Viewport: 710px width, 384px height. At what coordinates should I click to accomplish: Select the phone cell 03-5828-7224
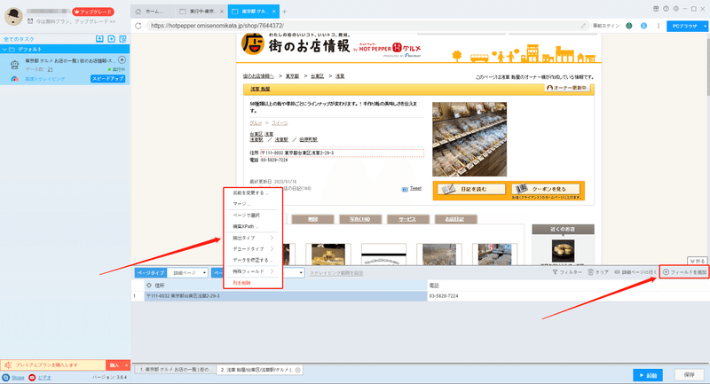click(x=568, y=296)
